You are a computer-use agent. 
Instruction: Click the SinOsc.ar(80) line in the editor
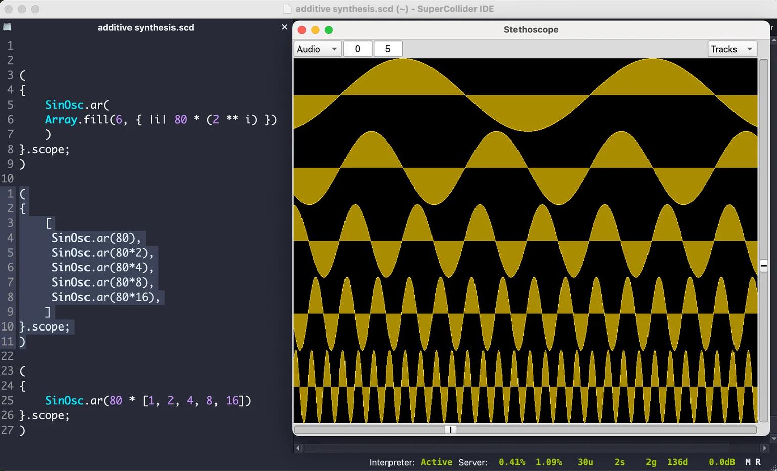click(x=96, y=238)
